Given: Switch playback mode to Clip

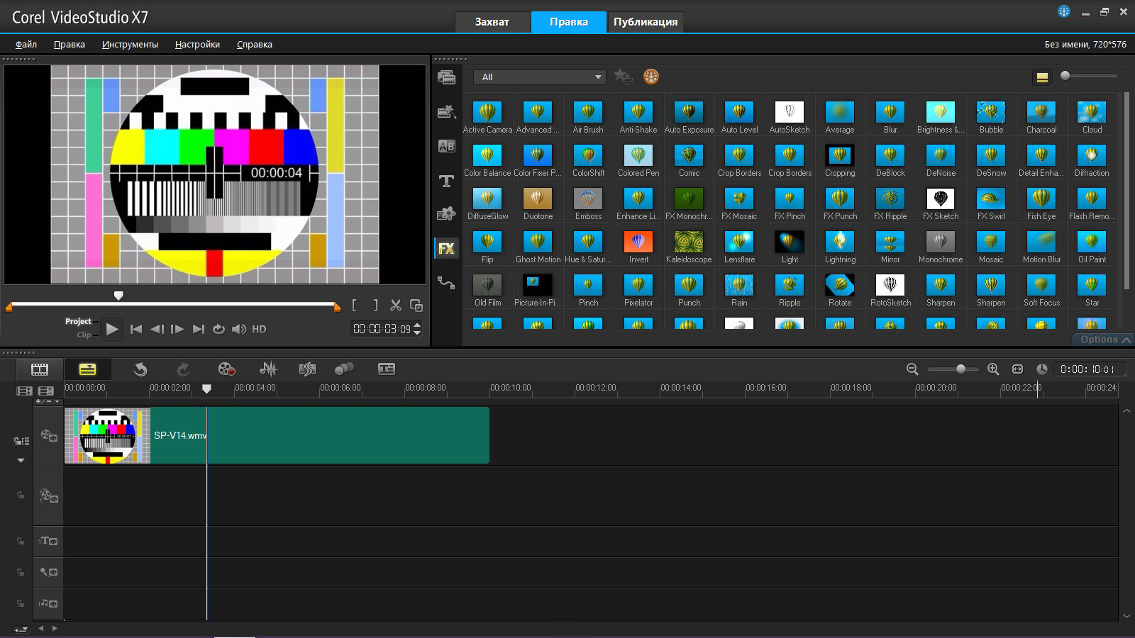Looking at the screenshot, I should click(x=84, y=335).
